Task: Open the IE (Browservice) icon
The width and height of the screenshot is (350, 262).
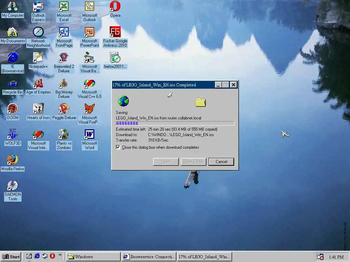Action: pyautogui.click(x=13, y=62)
